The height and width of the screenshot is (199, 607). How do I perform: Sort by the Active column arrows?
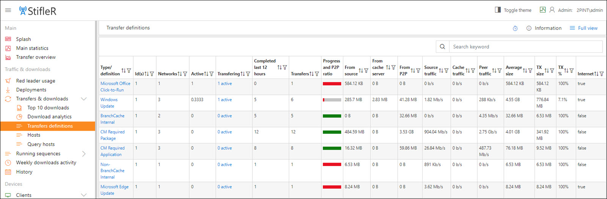click(x=206, y=74)
